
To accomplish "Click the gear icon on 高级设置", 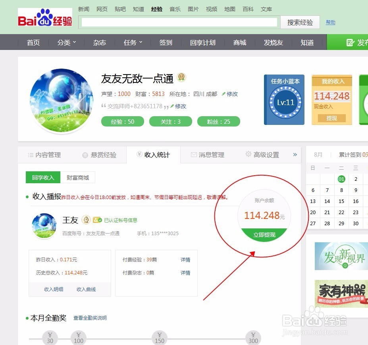I will coord(248,155).
